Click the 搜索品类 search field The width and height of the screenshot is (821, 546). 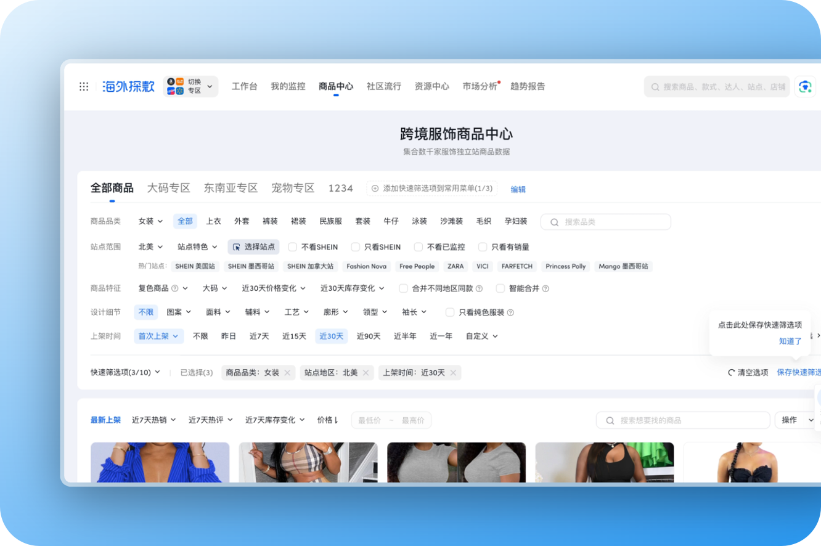(x=605, y=222)
